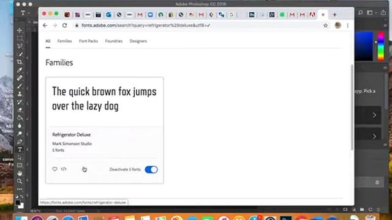Image resolution: width=392 pixels, height=220 pixels.
Task: Toggle off Deactivate 5 fonts switch
Action: (151, 170)
